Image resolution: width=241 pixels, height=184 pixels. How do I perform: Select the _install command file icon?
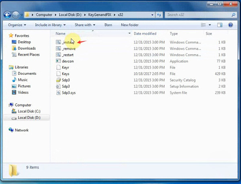pyautogui.click(x=58, y=42)
